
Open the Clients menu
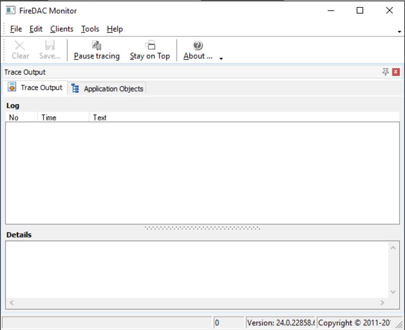click(x=61, y=29)
